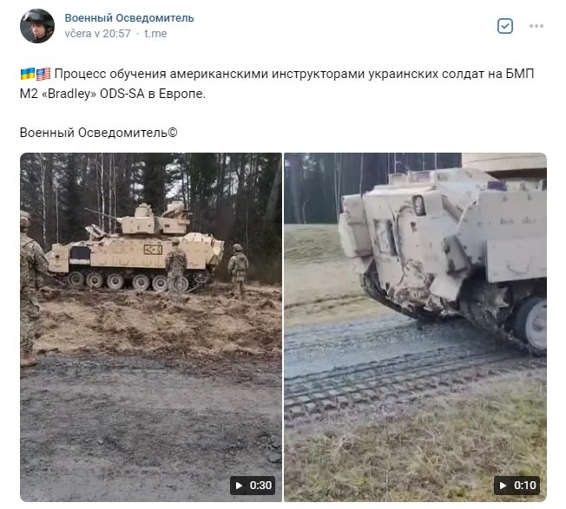This screenshot has width=566, height=509.
Task: Click the Военный Осведомитель© signature text
Action: pyautogui.click(x=99, y=133)
